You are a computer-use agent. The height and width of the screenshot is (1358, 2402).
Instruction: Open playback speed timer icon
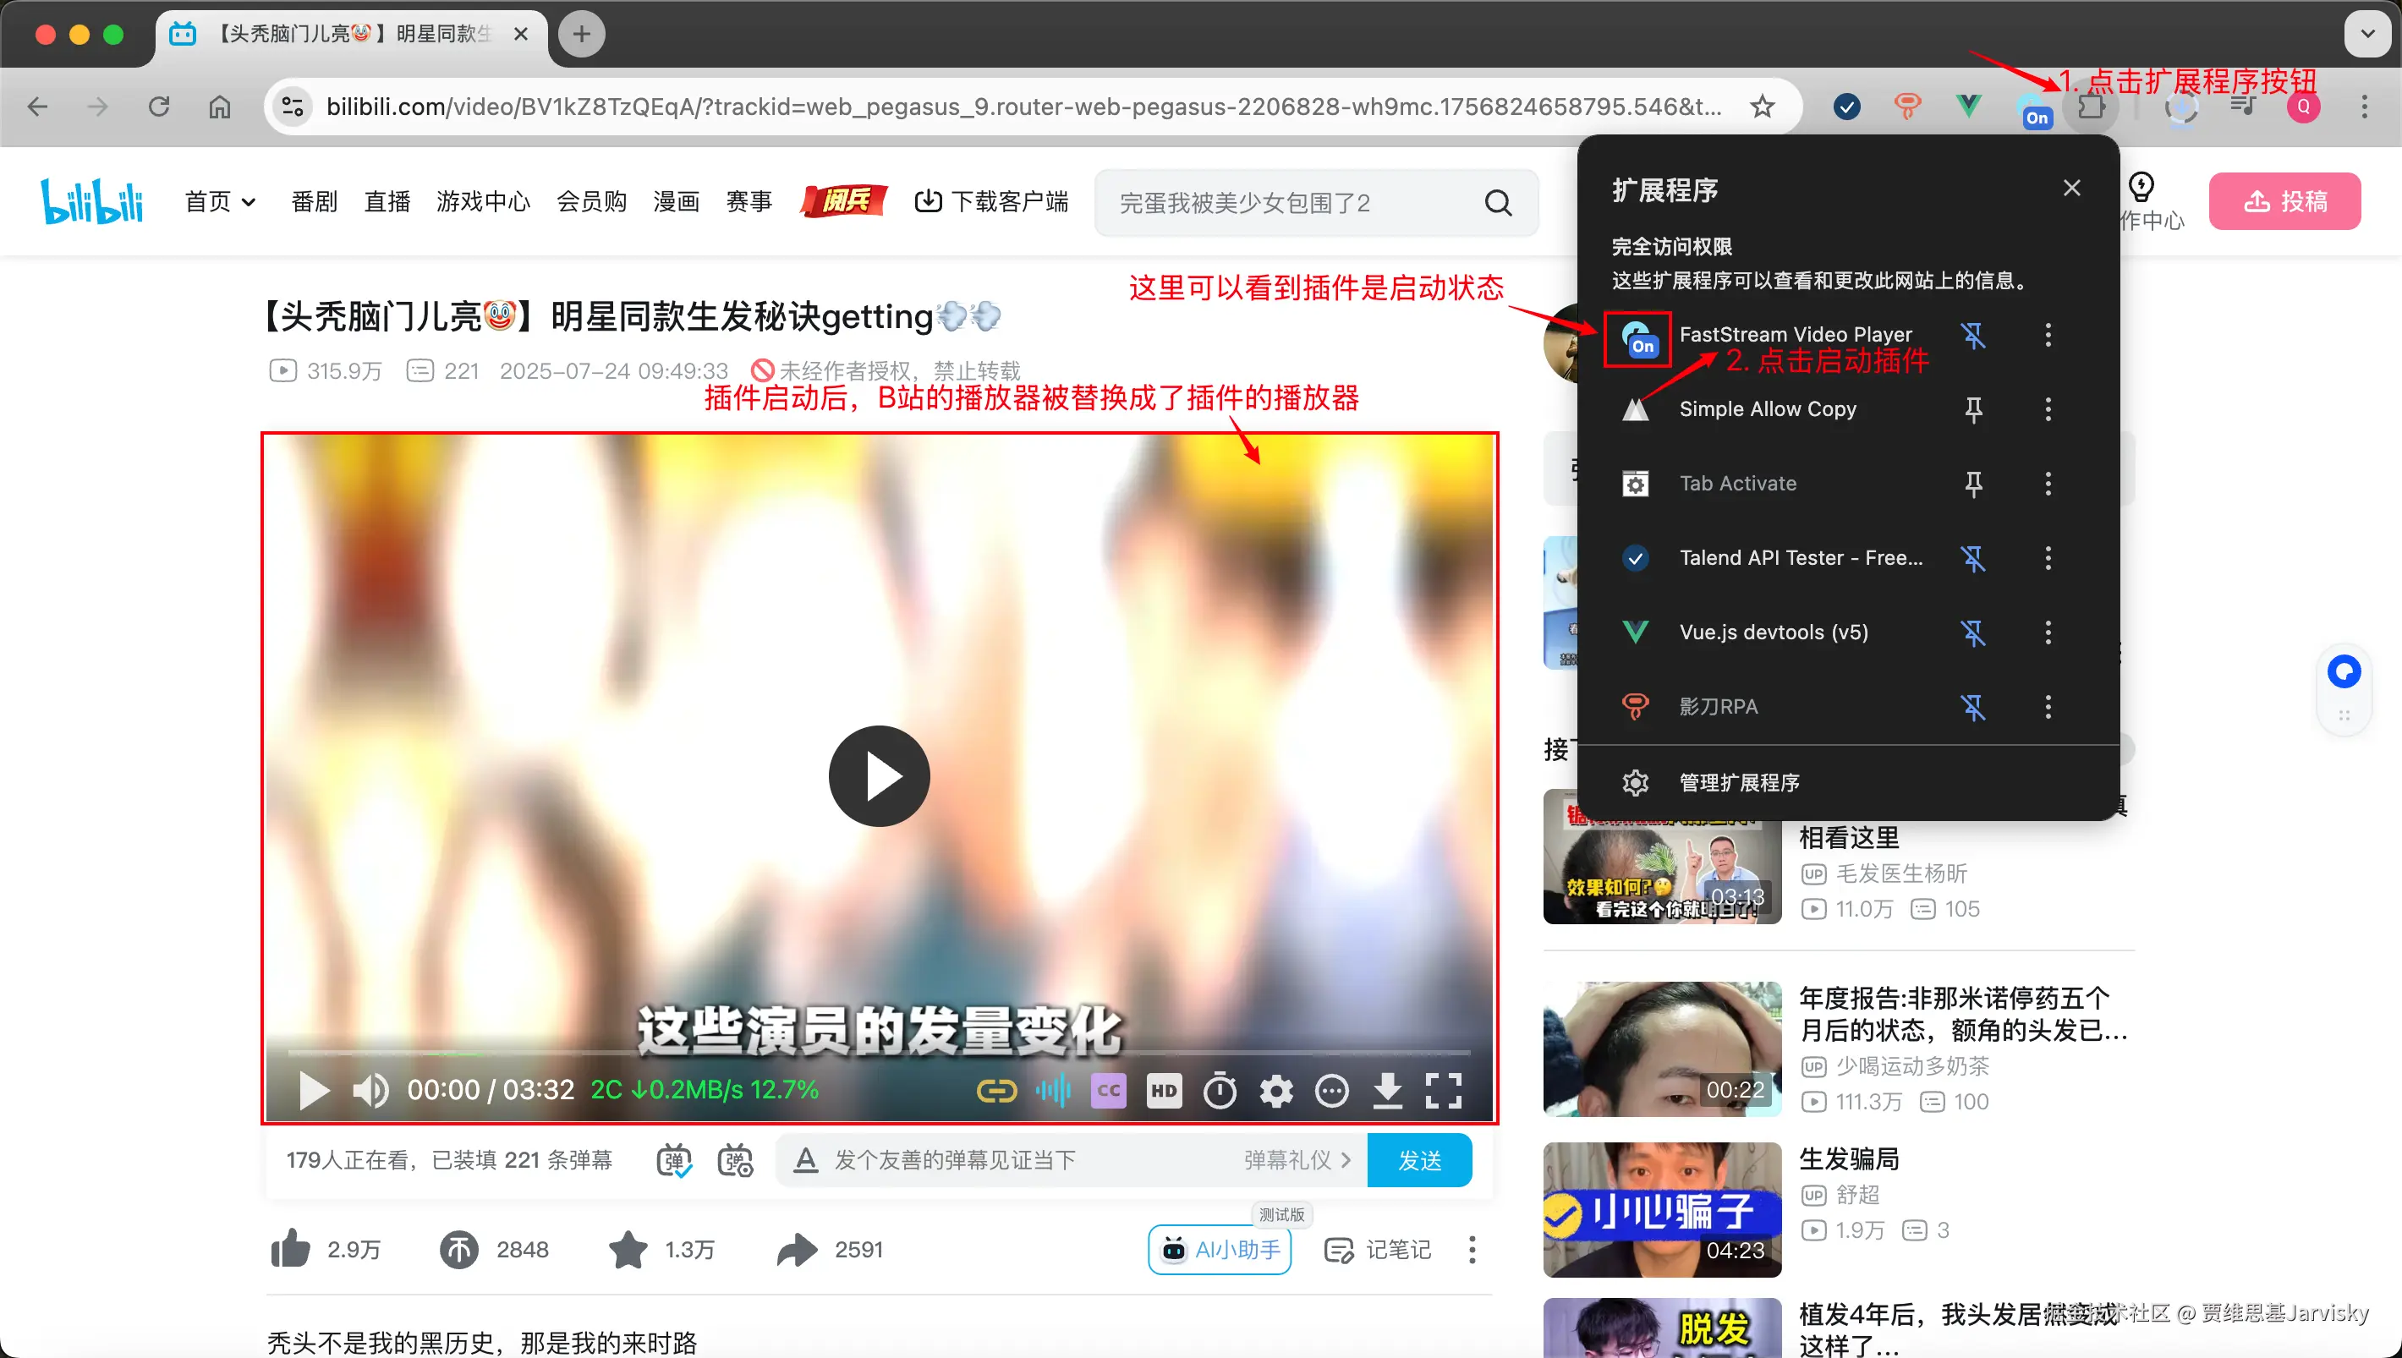pyautogui.click(x=1220, y=1090)
